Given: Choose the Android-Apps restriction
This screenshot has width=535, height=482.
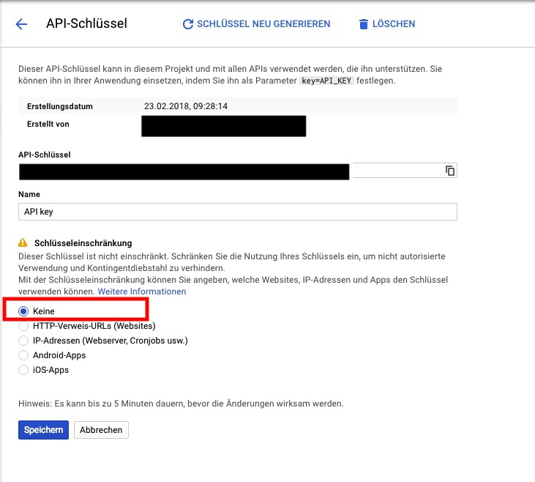Looking at the screenshot, I should tap(23, 355).
